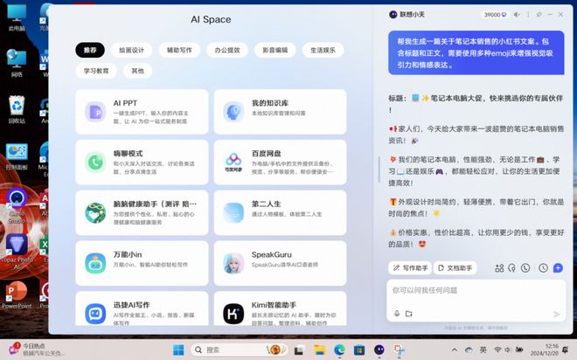Click the microphone voice input icon

[397, 314]
